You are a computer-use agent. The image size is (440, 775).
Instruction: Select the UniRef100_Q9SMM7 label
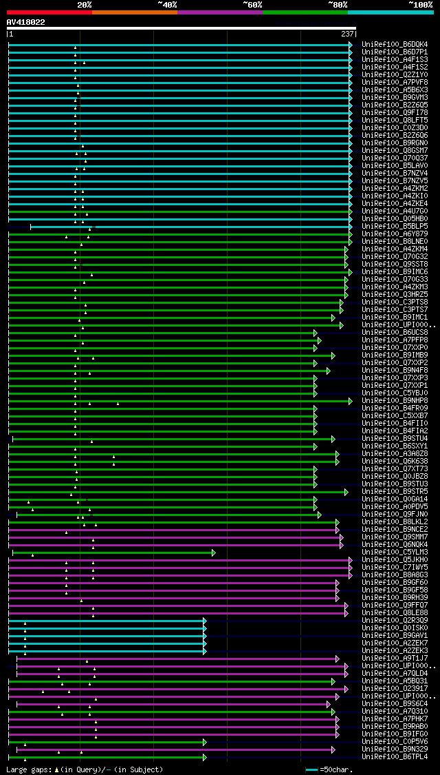[395, 537]
